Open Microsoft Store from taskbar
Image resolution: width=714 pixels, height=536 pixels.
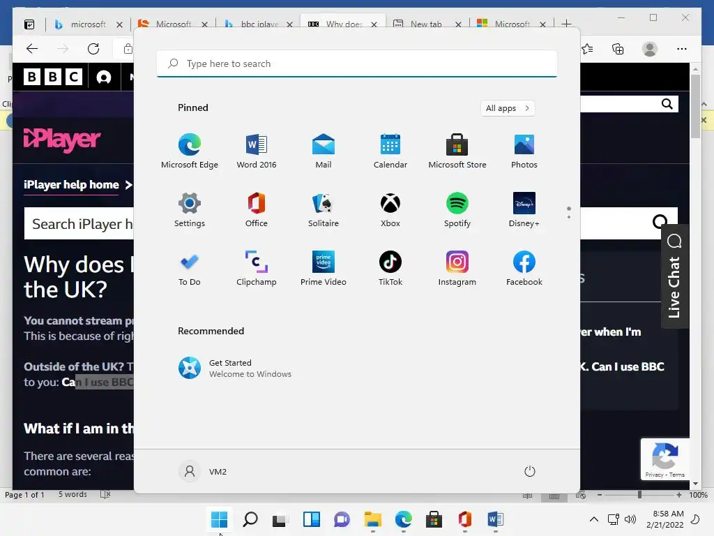(x=434, y=519)
